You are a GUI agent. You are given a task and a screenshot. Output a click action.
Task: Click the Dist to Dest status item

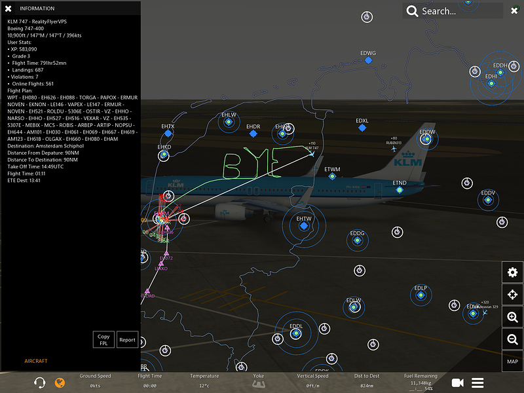pyautogui.click(x=367, y=381)
